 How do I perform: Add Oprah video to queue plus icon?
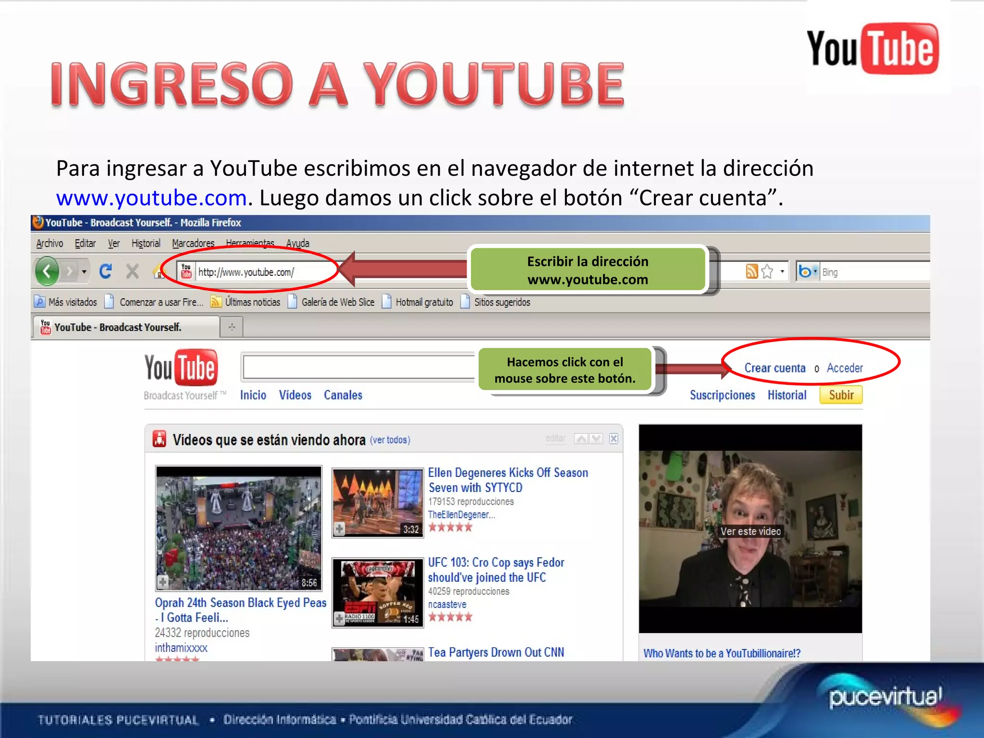(163, 582)
